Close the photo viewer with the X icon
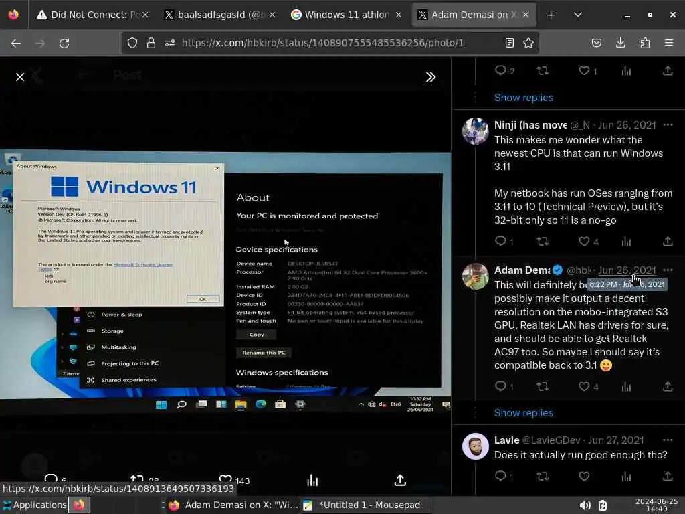 [20, 78]
